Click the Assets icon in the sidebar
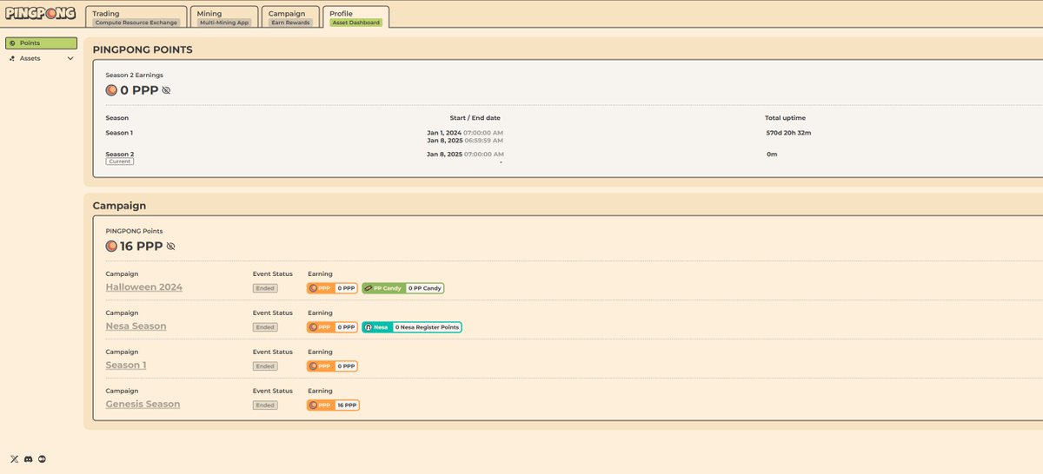 click(12, 58)
